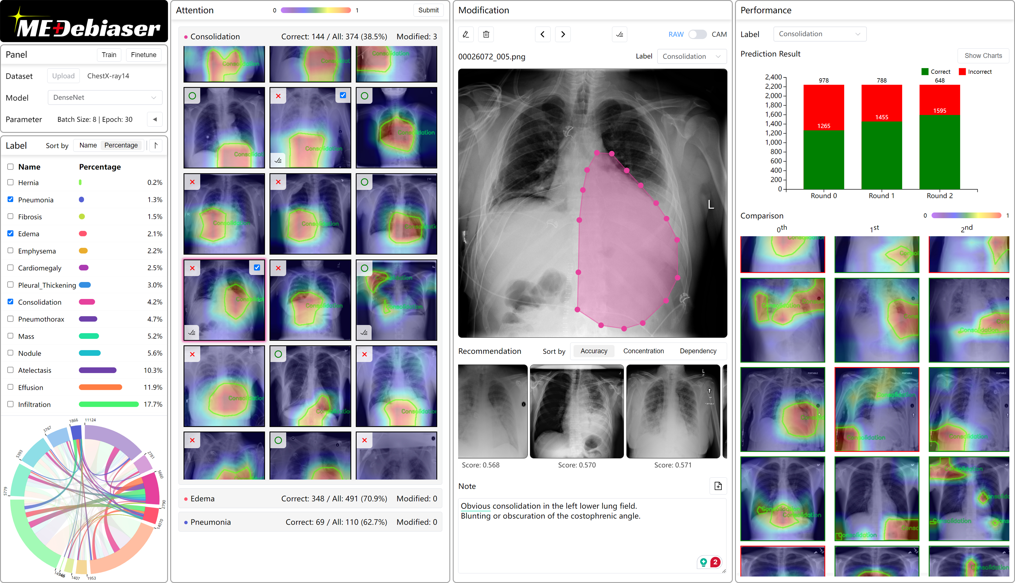This screenshot has height=583, width=1015.
Task: Select the pencil draw tool in Modification
Action: point(466,34)
